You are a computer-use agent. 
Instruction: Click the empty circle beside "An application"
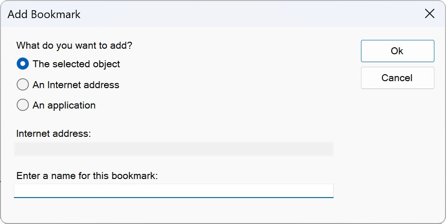pyautogui.click(x=23, y=105)
